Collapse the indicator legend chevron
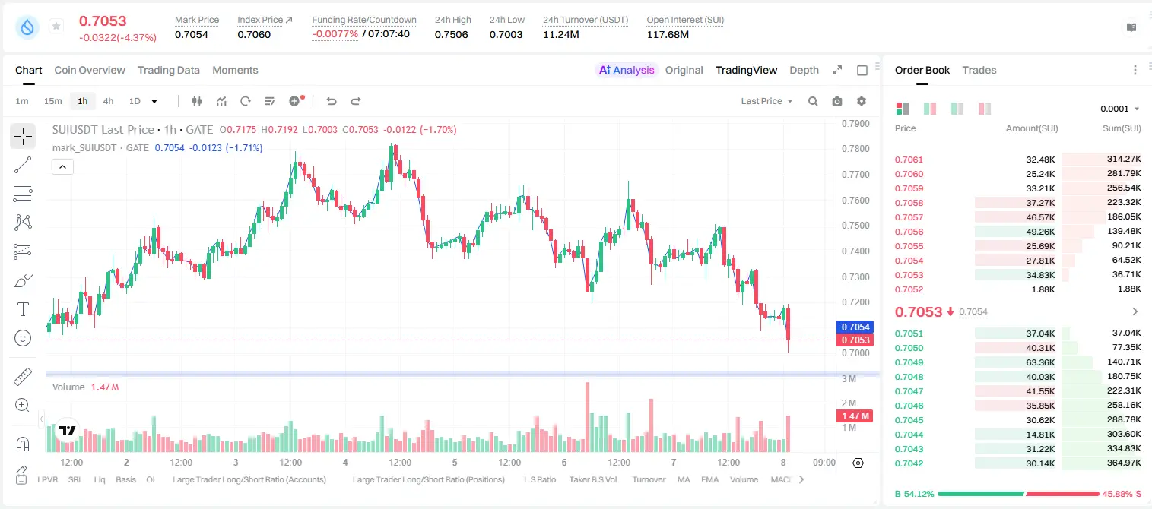 coord(62,167)
